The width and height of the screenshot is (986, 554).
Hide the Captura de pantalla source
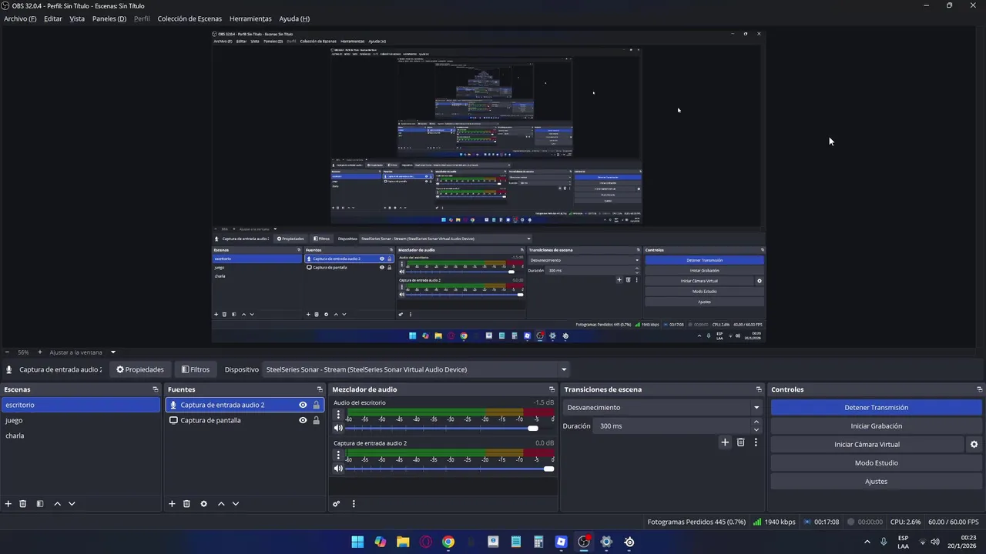click(303, 420)
